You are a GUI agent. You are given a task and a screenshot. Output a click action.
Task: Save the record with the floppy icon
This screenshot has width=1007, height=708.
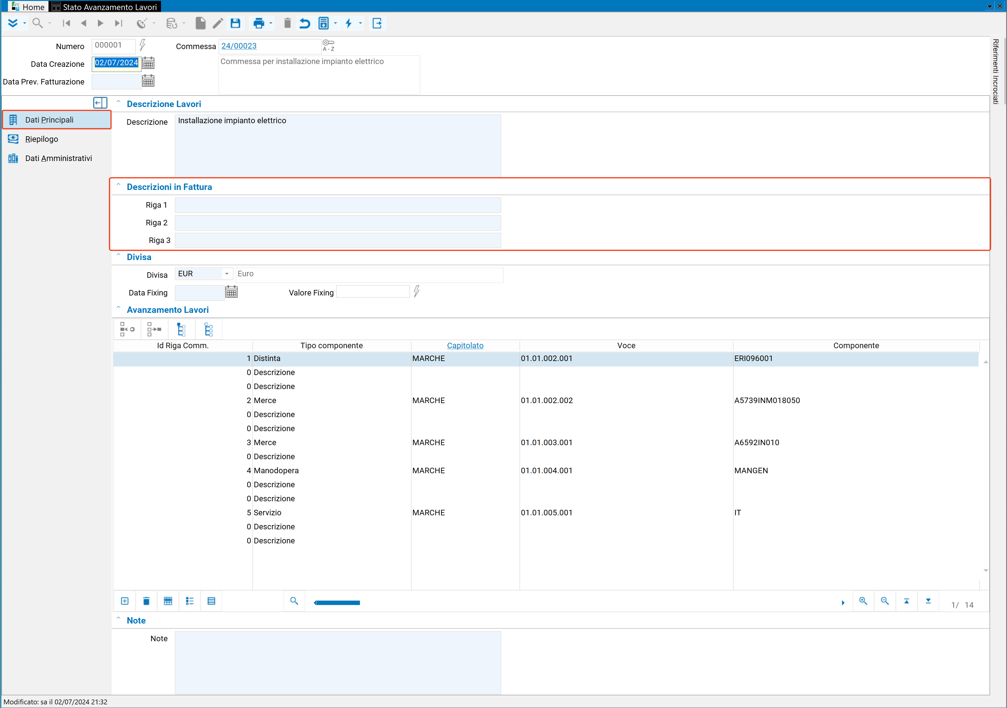point(235,23)
